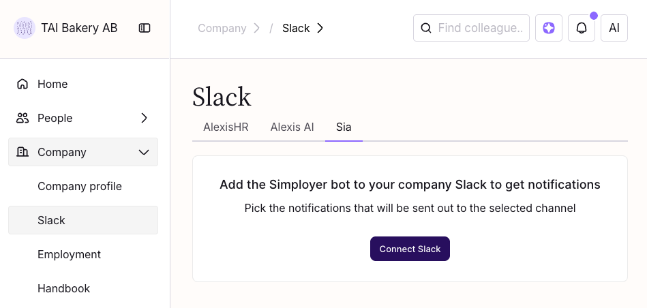Click the magnifier search icon
The height and width of the screenshot is (308, 647).
(426, 28)
